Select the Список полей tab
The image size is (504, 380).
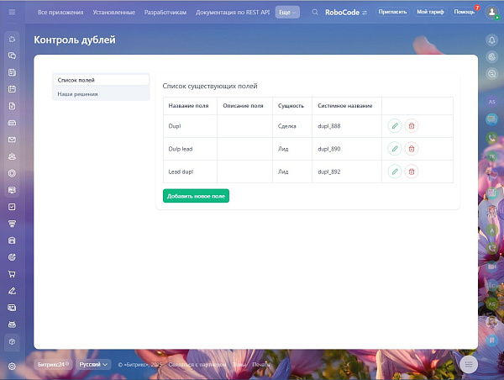pyautogui.click(x=101, y=80)
